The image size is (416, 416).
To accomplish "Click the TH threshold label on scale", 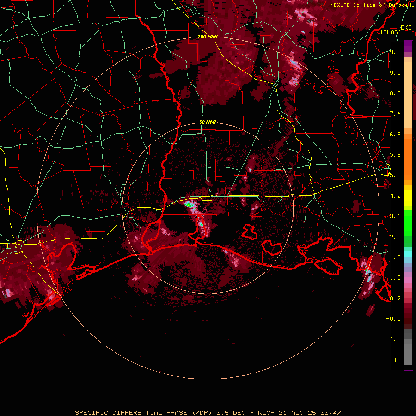I will pyautogui.click(x=397, y=360).
